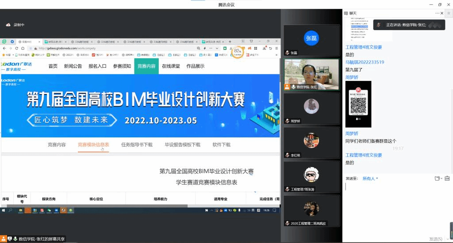Click the file send icon in chat
Screen dimensions: 453x243
[437, 178]
